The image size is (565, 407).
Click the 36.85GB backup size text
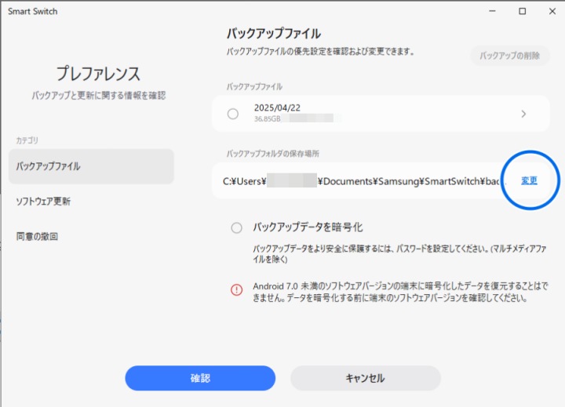(268, 119)
